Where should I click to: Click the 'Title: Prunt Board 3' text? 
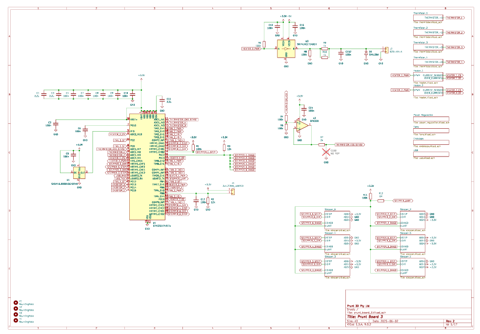[365, 317]
